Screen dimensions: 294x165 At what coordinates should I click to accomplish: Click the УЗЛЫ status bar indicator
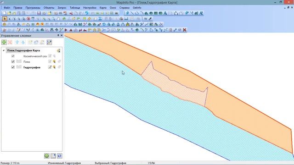[x=152, y=163]
